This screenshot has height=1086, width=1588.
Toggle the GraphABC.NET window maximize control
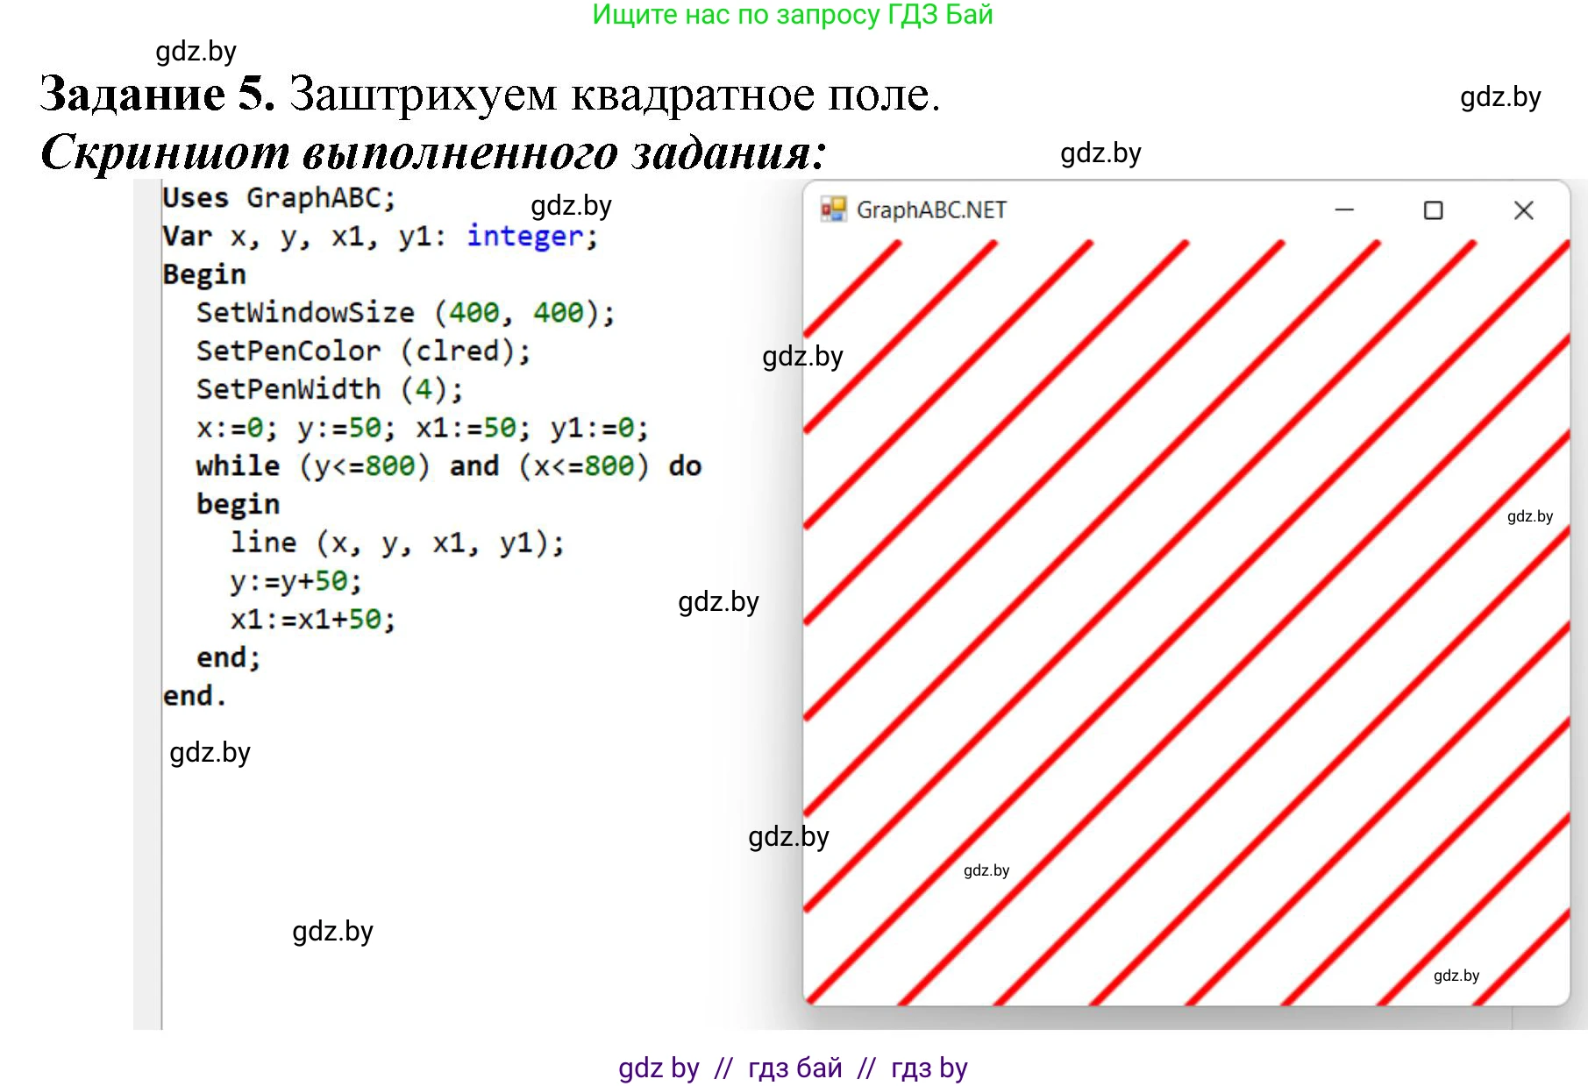coord(1433,209)
